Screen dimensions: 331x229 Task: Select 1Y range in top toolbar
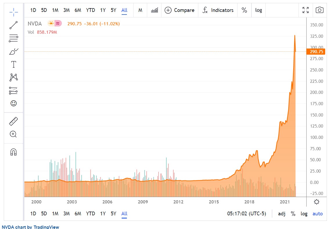(103, 10)
